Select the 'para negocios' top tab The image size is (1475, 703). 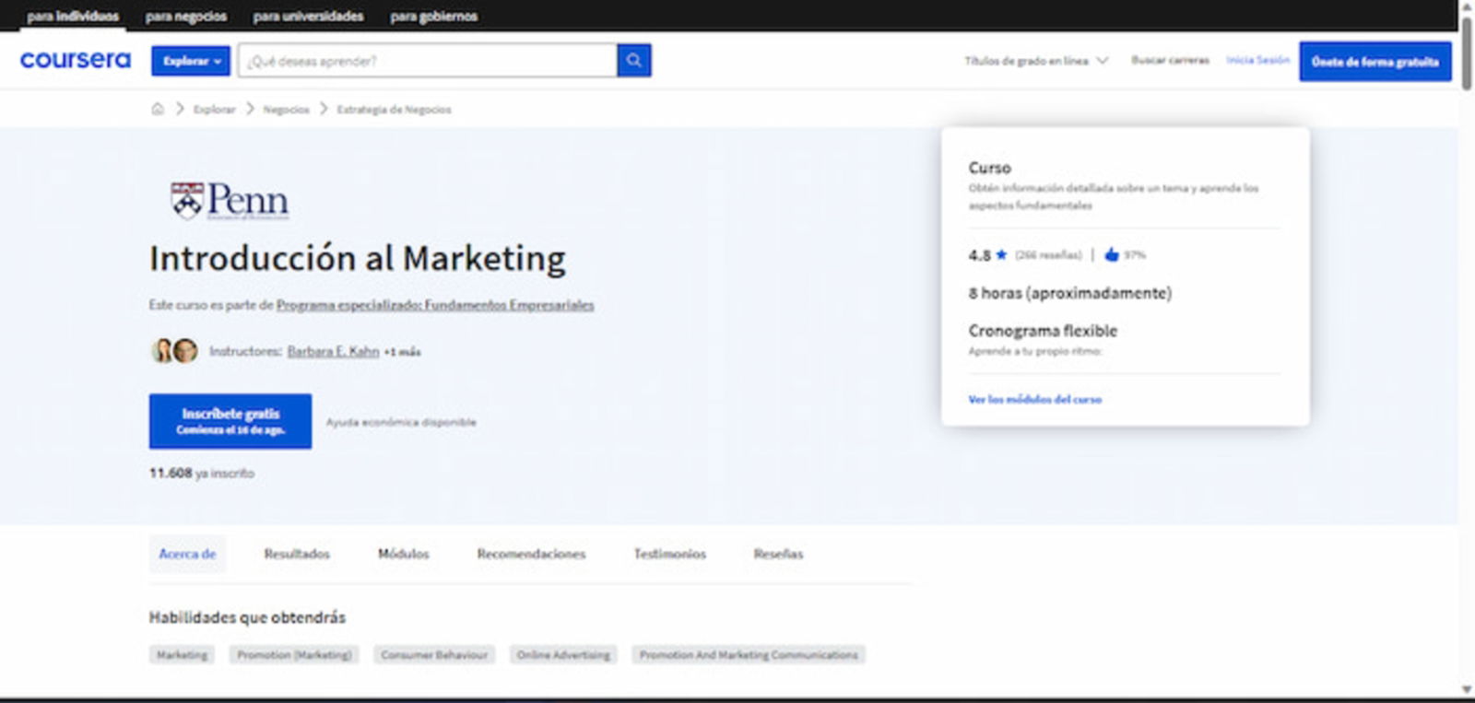[186, 16]
